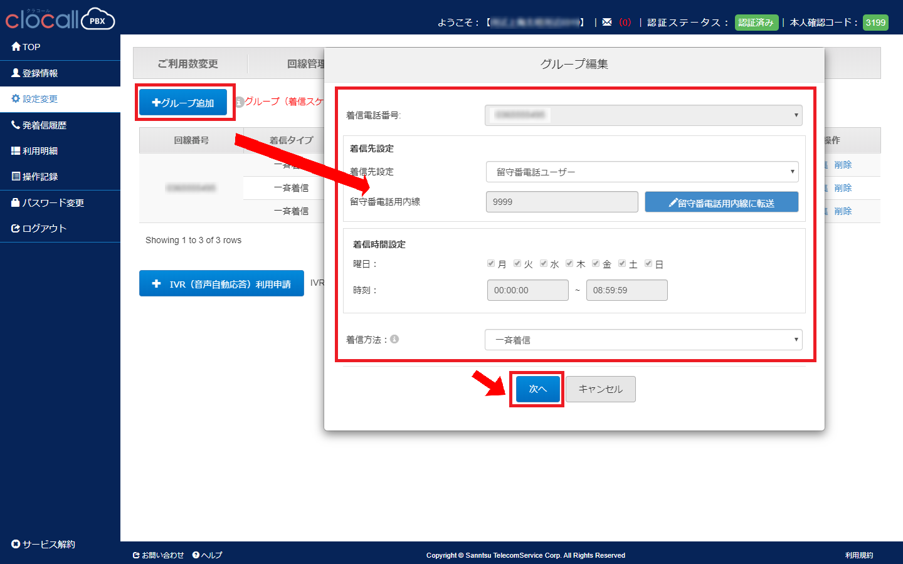Click the clocall PBX logo
This screenshot has width=903, height=564.
tap(60, 19)
